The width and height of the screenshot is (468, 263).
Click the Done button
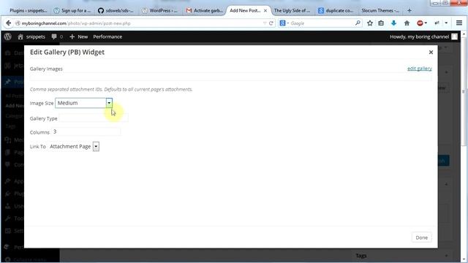tap(421, 237)
